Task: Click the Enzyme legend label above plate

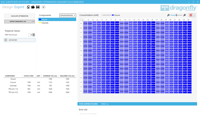Action: (x=117, y=15)
